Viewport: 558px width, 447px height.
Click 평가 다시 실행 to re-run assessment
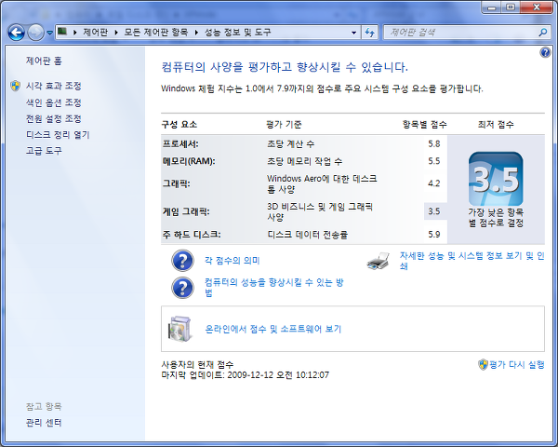click(x=517, y=365)
